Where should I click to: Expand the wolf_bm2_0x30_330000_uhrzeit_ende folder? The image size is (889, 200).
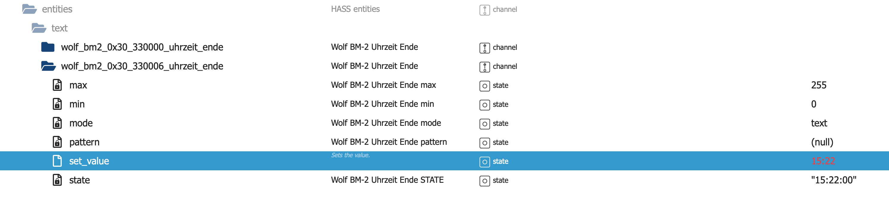click(x=48, y=47)
